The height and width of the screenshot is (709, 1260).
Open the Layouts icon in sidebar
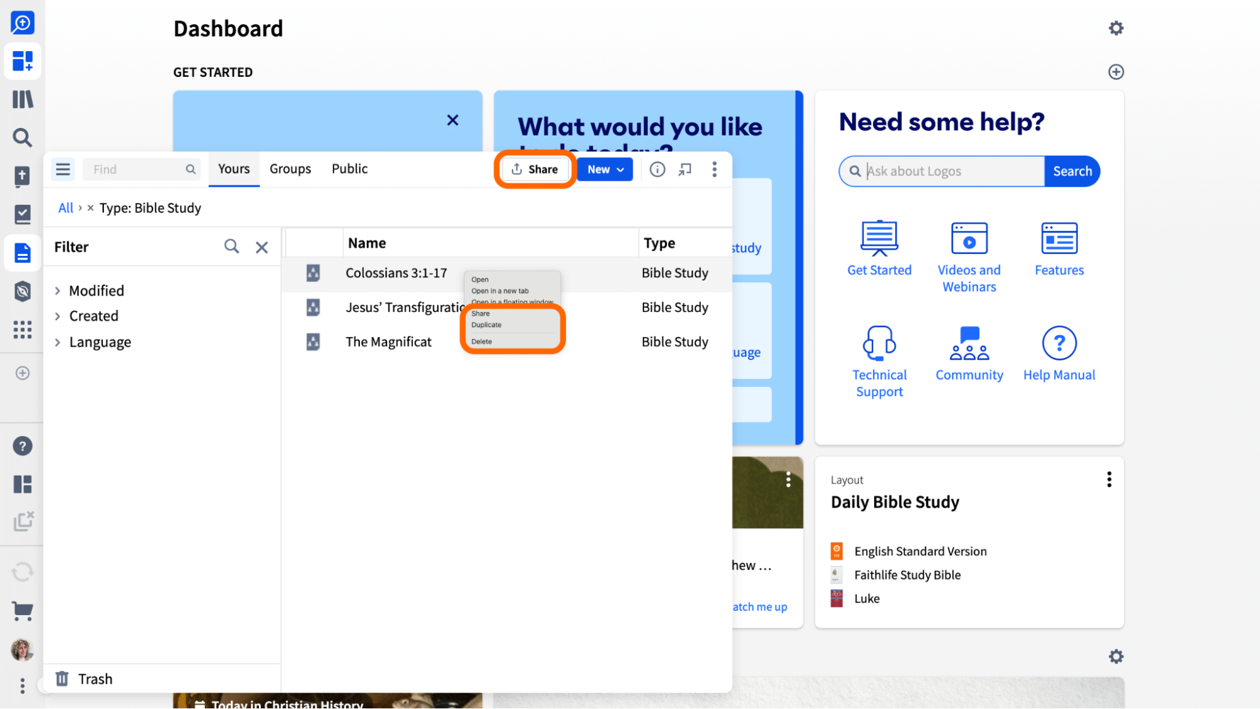[x=23, y=484]
